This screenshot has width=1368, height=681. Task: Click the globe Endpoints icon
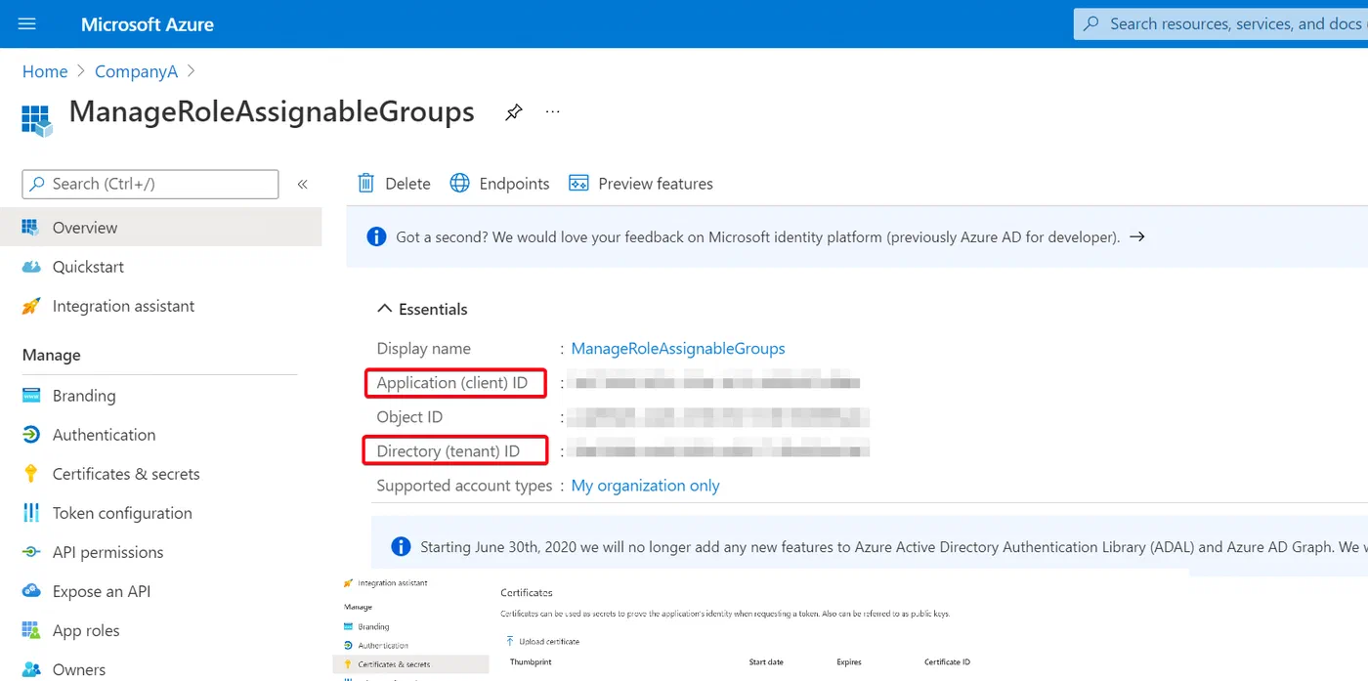pyautogui.click(x=459, y=183)
